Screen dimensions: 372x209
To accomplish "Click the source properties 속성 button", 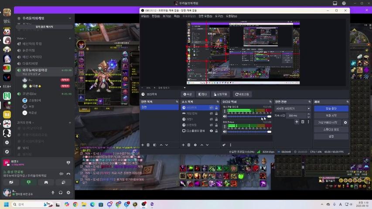I will click(188, 94).
